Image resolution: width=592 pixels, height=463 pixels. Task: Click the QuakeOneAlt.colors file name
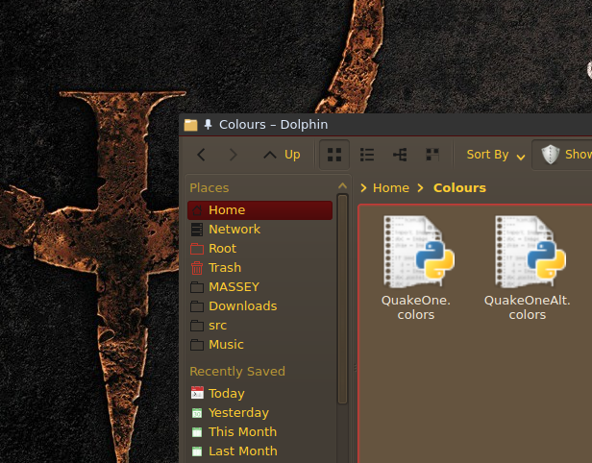click(x=527, y=307)
